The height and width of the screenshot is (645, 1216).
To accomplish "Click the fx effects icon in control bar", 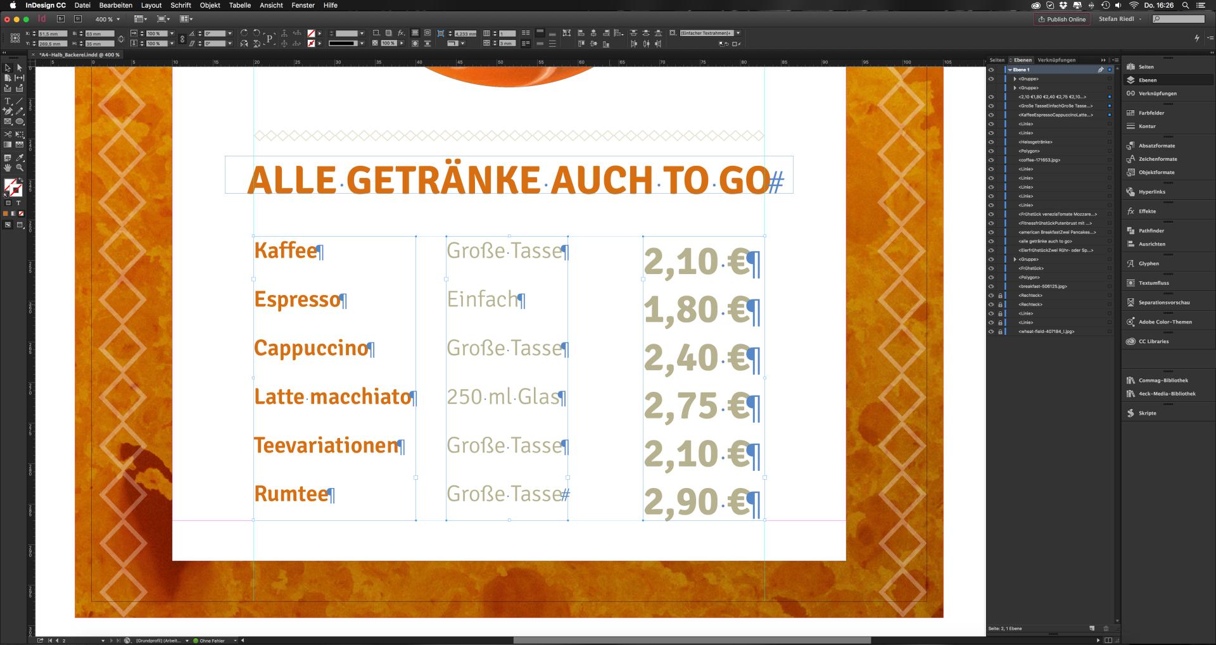I will click(401, 33).
